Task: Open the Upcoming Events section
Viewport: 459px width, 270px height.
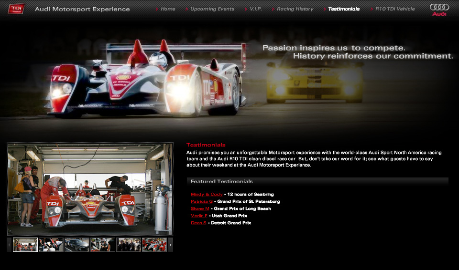Action: tap(212, 9)
